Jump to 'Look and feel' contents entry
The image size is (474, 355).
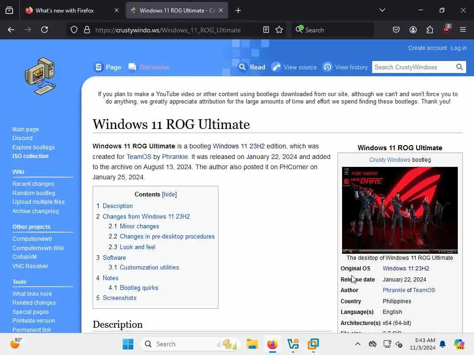tap(137, 247)
